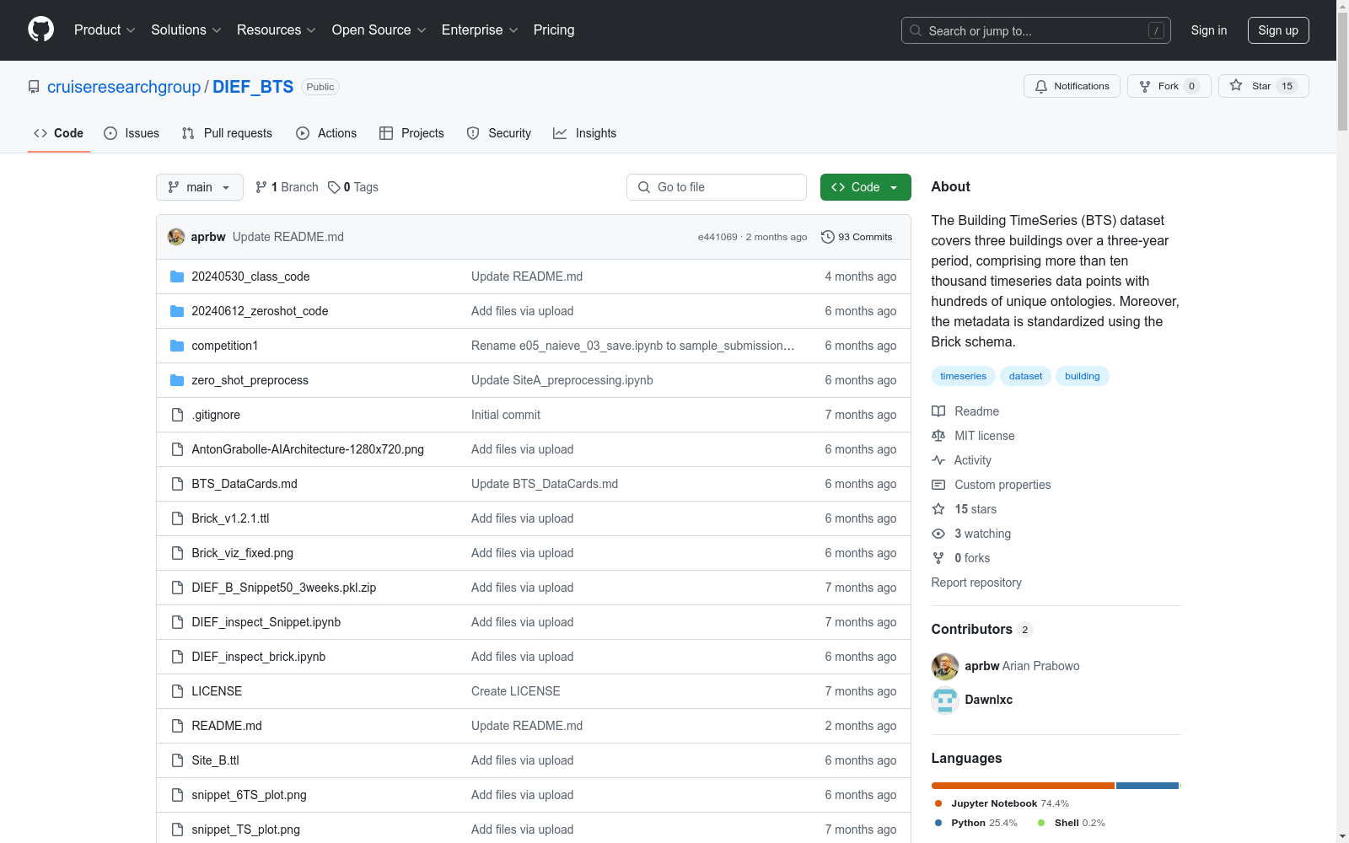This screenshot has height=843, width=1349.
Task: Click the Sign up button
Action: 1278,30
